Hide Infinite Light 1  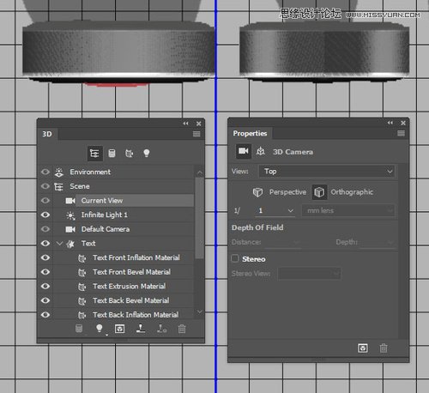click(x=45, y=215)
